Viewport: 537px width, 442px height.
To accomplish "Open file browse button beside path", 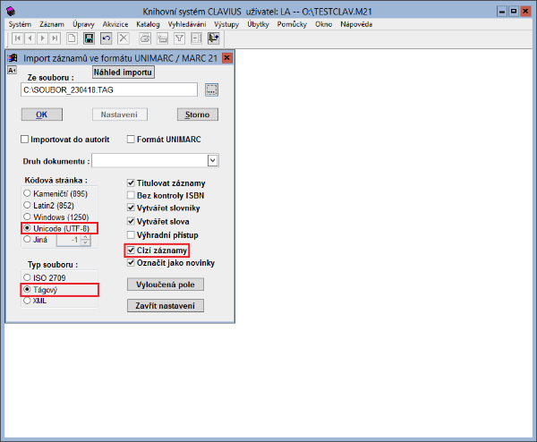I will coord(211,89).
